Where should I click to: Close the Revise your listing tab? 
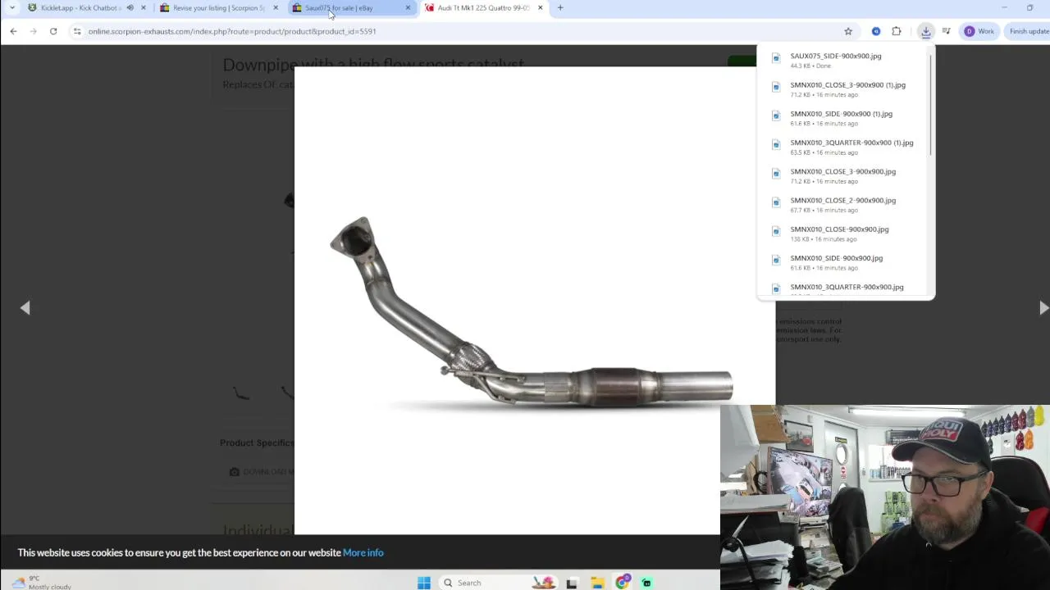click(x=276, y=8)
